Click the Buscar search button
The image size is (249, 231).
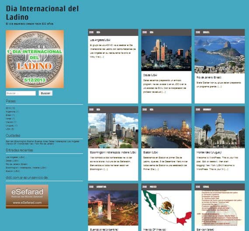[45, 93]
